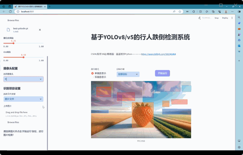Open the space.bilibili.com hyperlink

pos(158,54)
